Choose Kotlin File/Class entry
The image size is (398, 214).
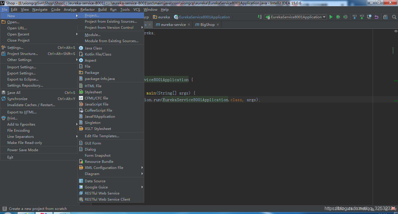pyautogui.click(x=111, y=54)
